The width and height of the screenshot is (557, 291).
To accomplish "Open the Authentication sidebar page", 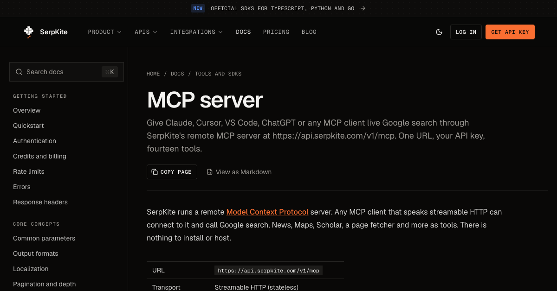I will [34, 141].
